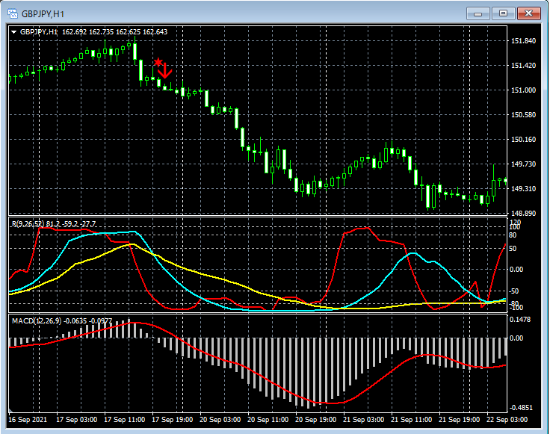Click the chart window icon in title bar
This screenshot has width=550, height=434.
[x=12, y=13]
